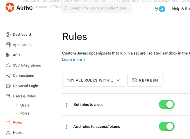Screen dimensions: 190x139
Task: Click the Hooks icon in sidebar
Action: tap(8, 133)
